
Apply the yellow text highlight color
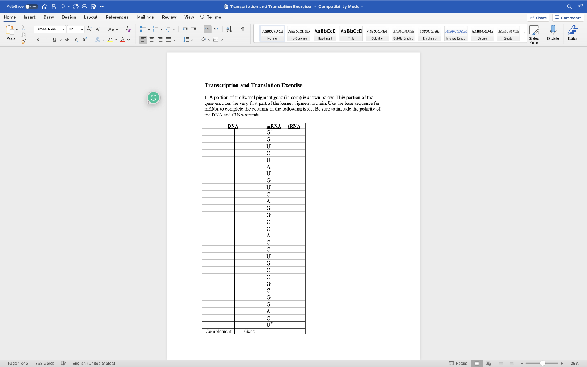pos(110,40)
